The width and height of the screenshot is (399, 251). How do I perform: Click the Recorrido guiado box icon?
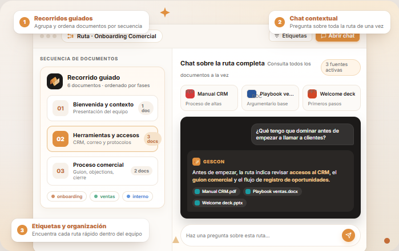[55, 81]
